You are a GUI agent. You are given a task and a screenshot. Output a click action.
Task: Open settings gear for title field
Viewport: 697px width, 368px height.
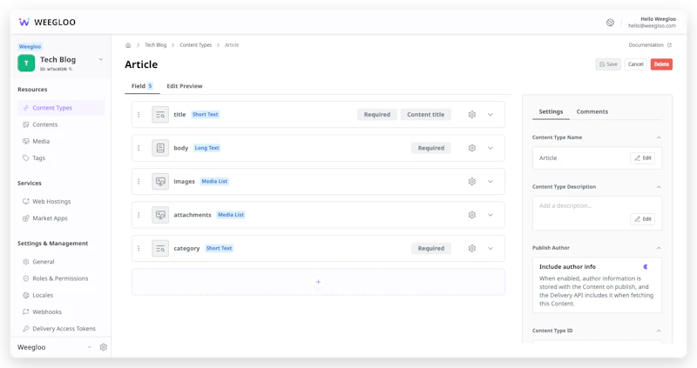[x=472, y=115]
